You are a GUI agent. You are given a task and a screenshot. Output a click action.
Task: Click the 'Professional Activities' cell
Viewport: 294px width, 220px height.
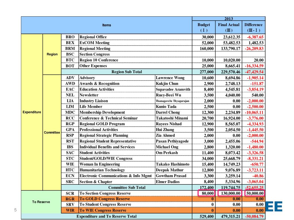pyautogui.click(x=117, y=130)
